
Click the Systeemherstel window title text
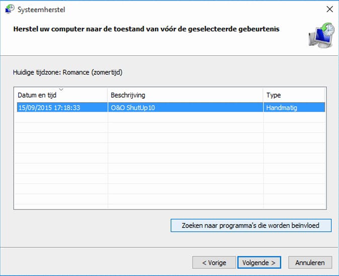41,10
